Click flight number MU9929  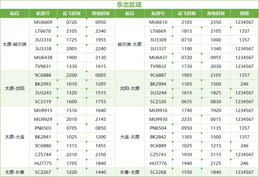click(x=43, y=119)
